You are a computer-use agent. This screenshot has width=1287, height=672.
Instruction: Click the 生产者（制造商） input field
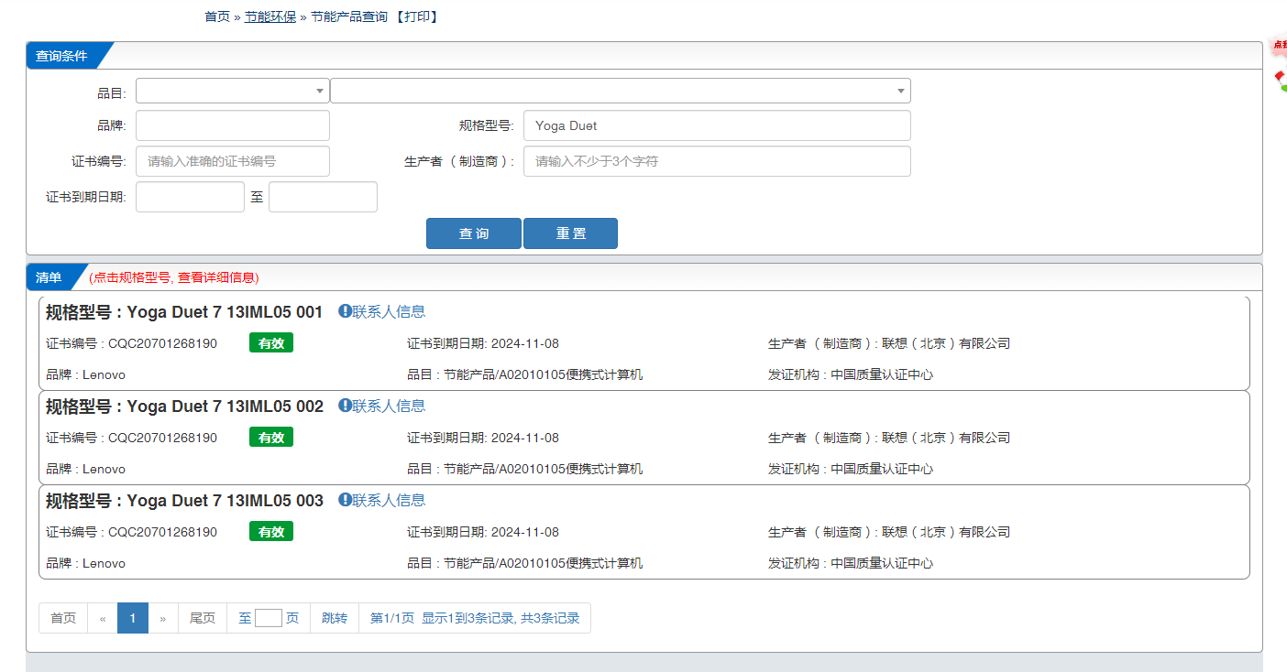(717, 161)
